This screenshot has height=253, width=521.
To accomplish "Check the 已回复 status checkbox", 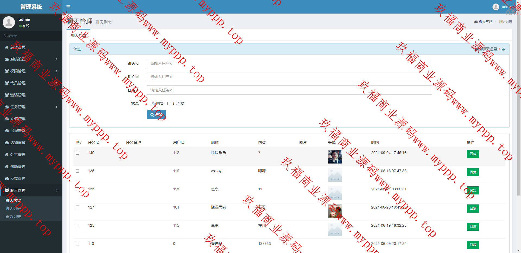I will click(x=169, y=103).
